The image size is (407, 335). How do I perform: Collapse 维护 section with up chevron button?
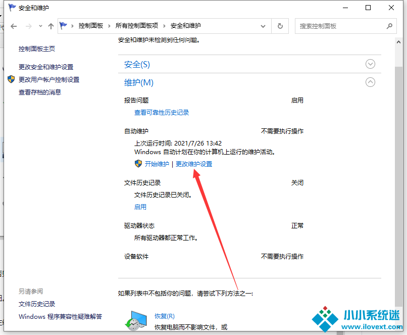click(x=370, y=82)
